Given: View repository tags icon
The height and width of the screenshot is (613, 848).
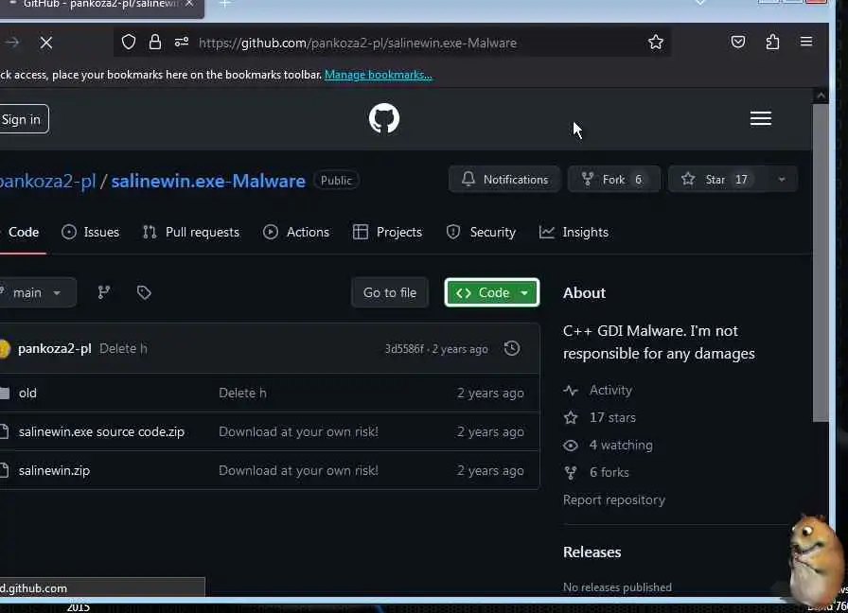Looking at the screenshot, I should [144, 292].
